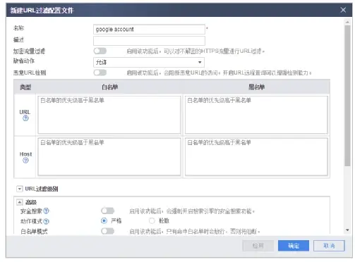Image resolution: width=355 pixels, height=262 pixels.
Task: Click scrollbar down arrow
Action: tap(347, 230)
